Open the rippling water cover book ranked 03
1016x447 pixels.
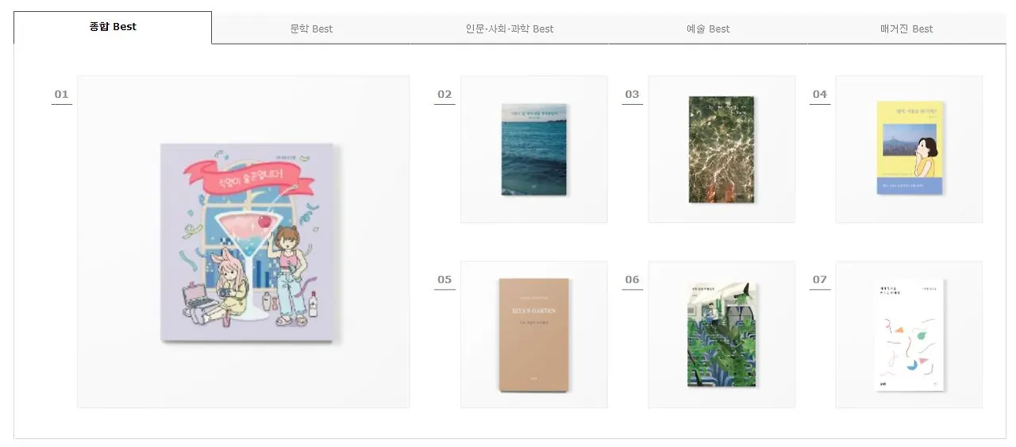[722, 149]
